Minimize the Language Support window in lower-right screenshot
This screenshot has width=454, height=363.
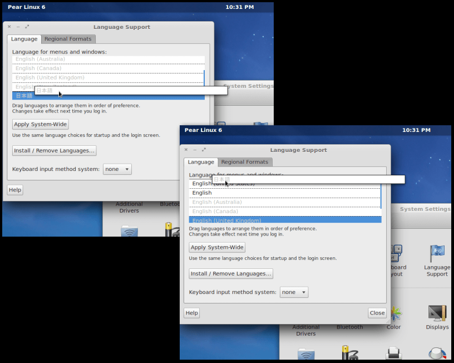point(195,150)
